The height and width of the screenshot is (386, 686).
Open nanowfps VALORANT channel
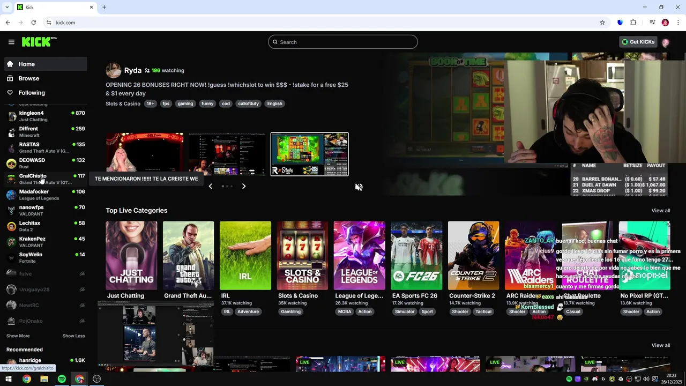tap(46, 210)
